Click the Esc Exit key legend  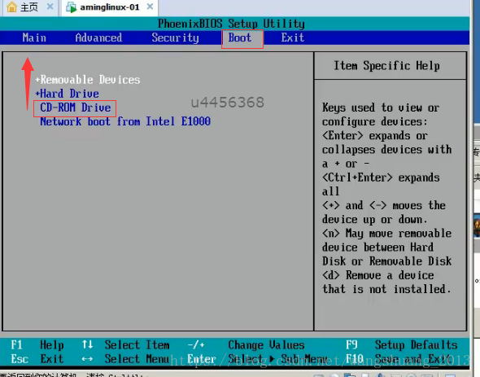coord(37,359)
